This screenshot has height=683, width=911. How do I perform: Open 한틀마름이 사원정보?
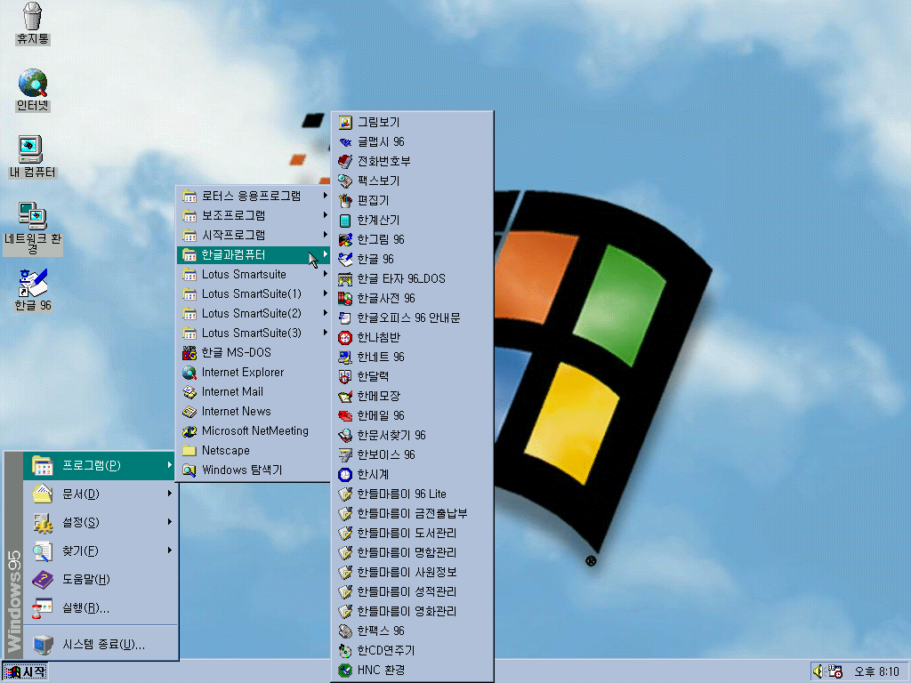[412, 572]
